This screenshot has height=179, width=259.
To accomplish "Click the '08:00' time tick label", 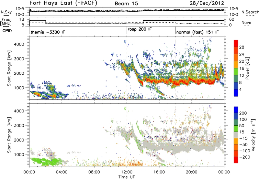I will [94, 172].
